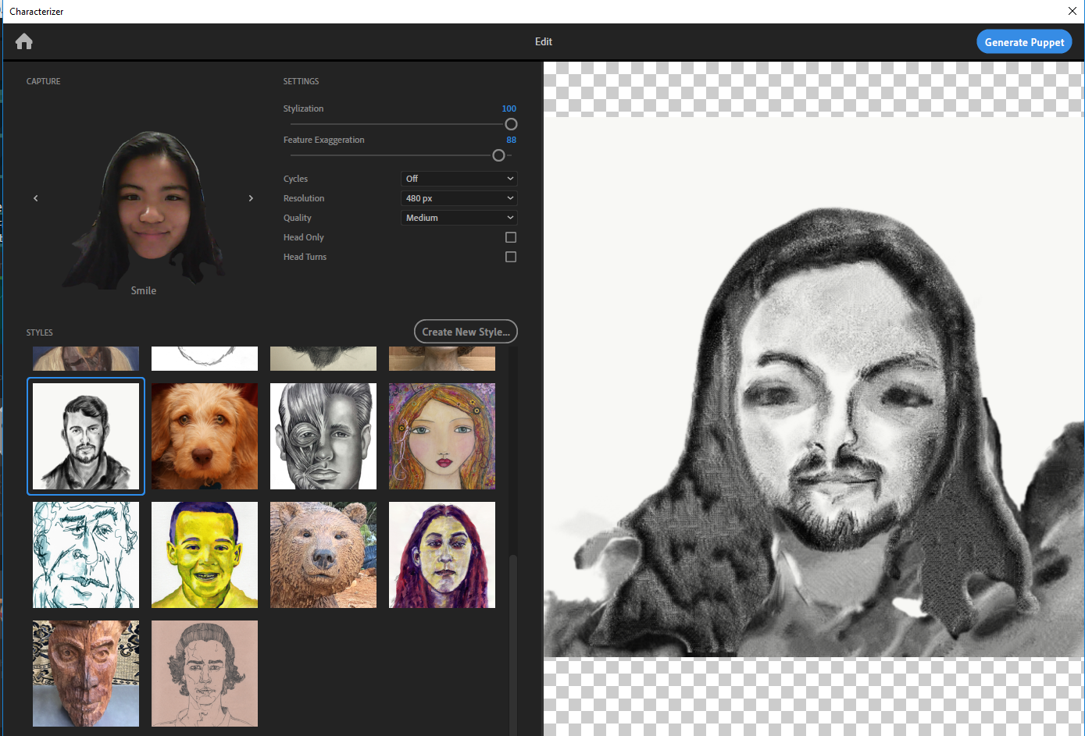Click the Feature Exaggeration slider handle
The image size is (1085, 736).
498,155
